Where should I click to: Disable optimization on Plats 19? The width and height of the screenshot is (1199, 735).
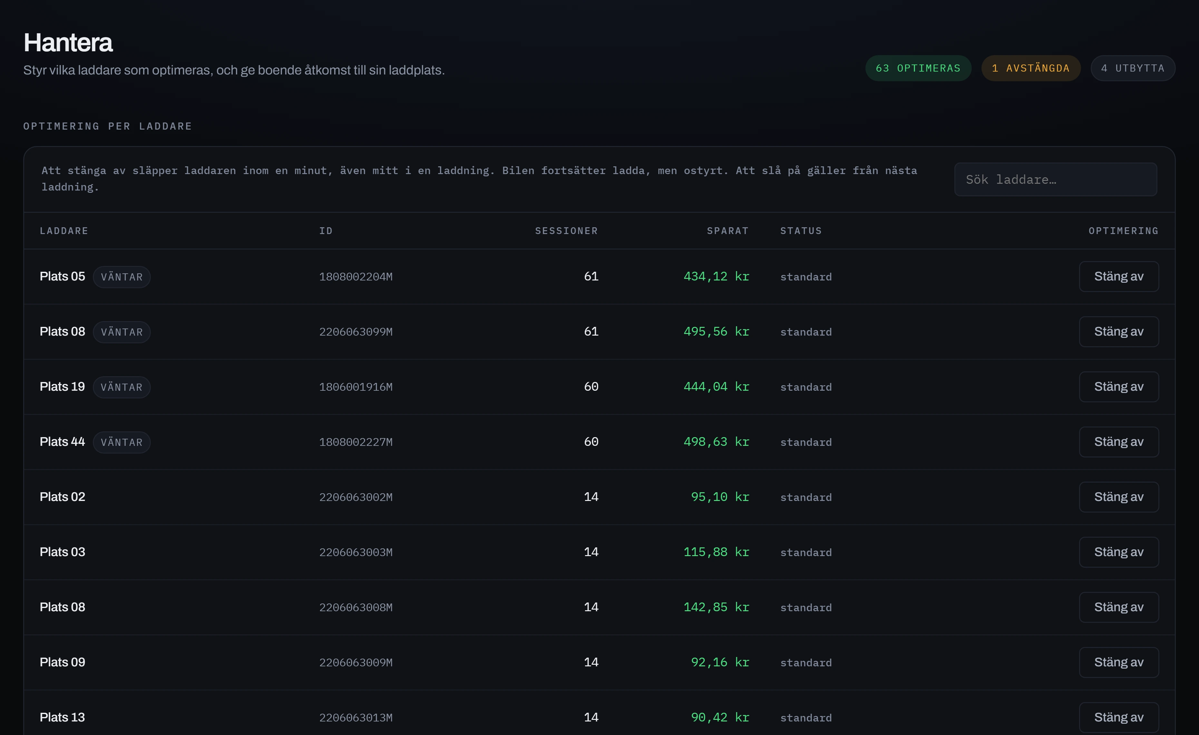click(1119, 387)
